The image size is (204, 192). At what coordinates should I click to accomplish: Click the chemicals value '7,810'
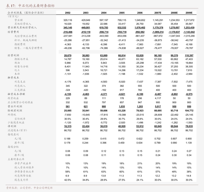pyautogui.click(x=189, y=70)
